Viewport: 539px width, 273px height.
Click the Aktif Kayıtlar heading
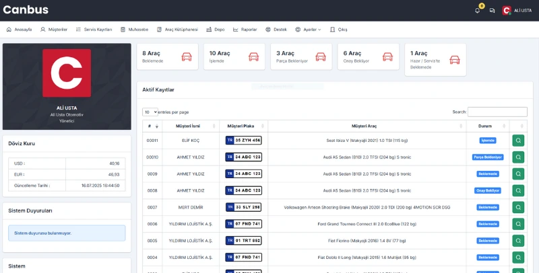[158, 90]
